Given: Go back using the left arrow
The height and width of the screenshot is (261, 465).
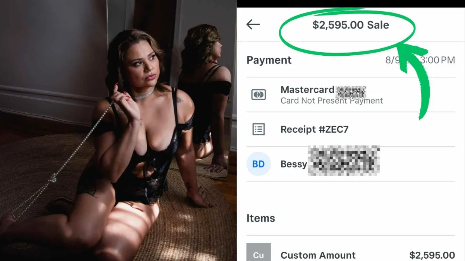Looking at the screenshot, I should (x=253, y=25).
